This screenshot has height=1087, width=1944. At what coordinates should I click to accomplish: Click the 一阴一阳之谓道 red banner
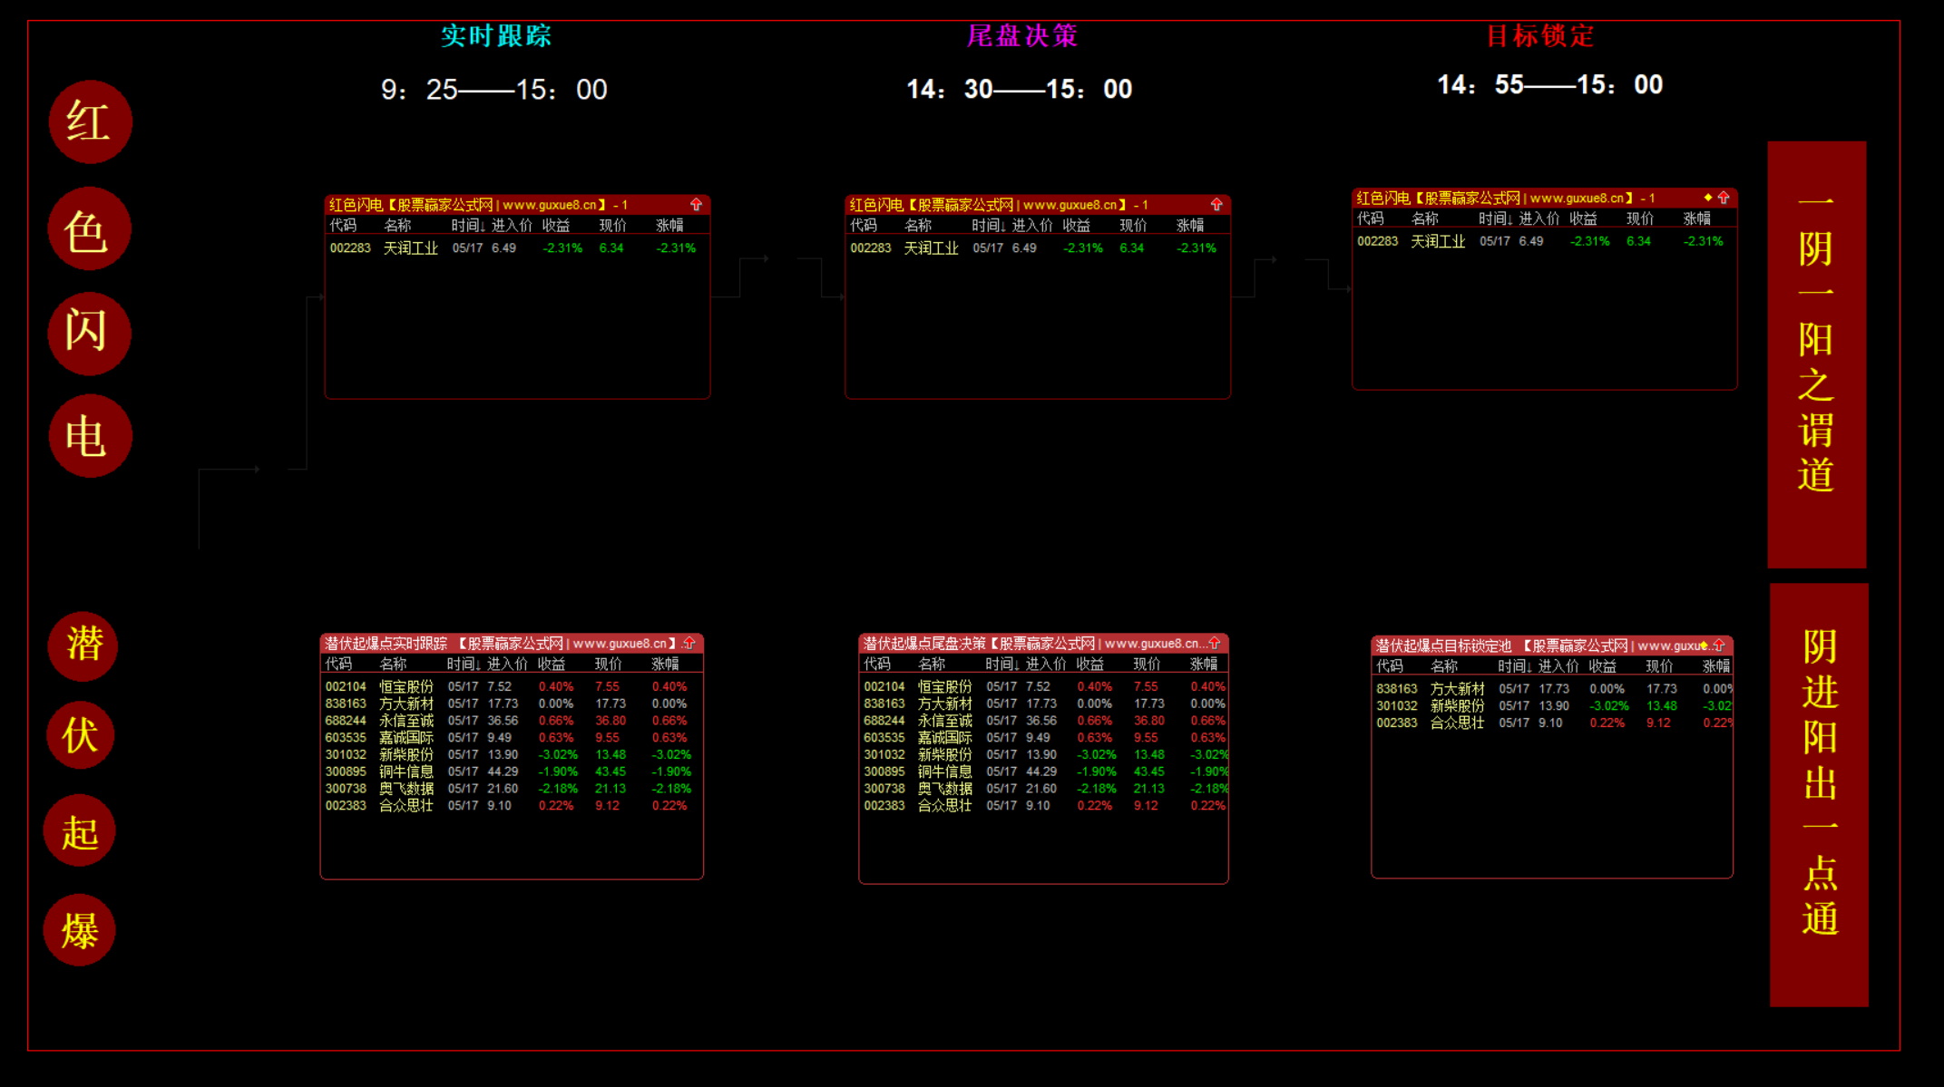click(1816, 354)
